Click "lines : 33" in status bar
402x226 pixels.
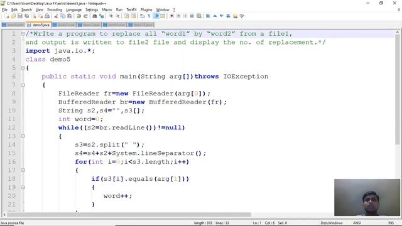pyautogui.click(x=222, y=223)
